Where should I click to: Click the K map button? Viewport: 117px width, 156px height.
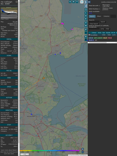click(x=86, y=19)
